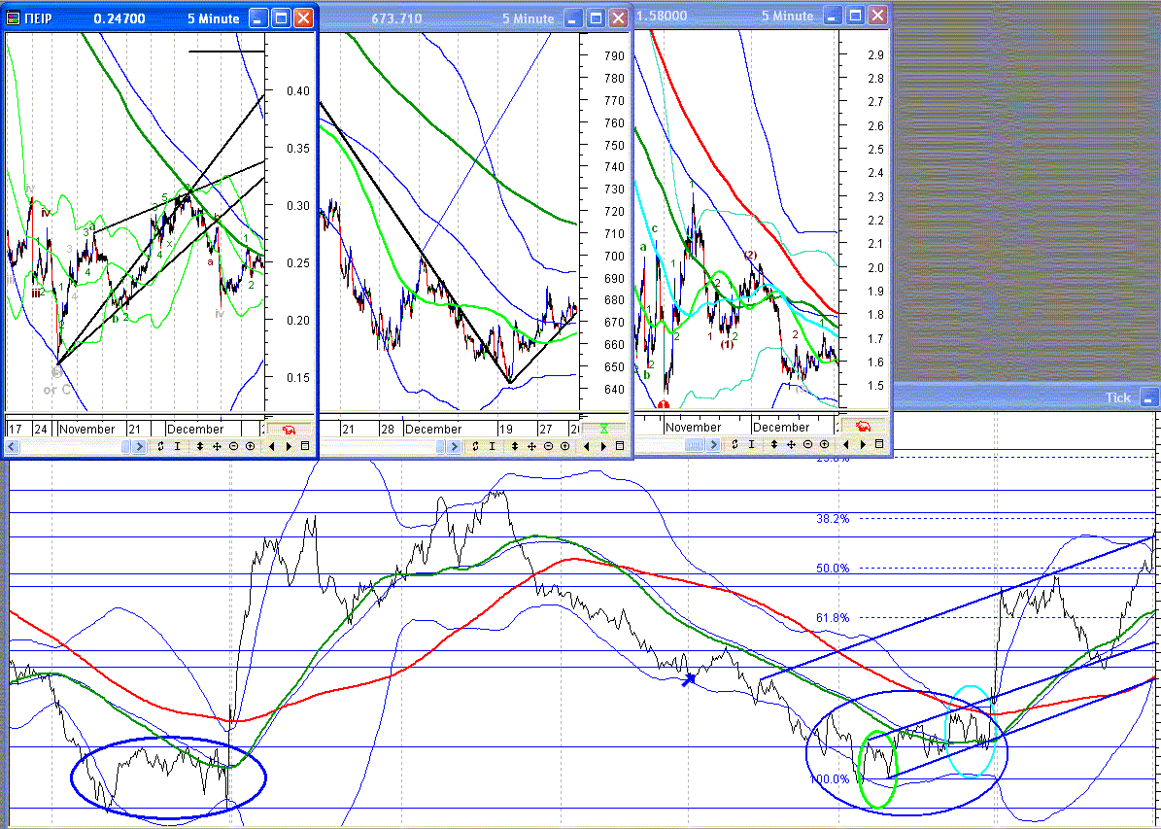This screenshot has height=829, width=1161.
Task: Click the refresh icon in the 1.58000 chart toolbar
Action: (734, 444)
